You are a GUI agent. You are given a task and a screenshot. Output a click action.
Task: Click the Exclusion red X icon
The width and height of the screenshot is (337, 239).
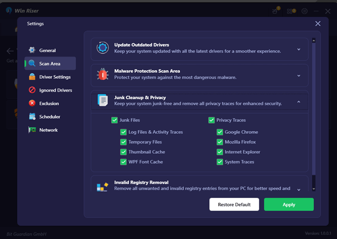pos(32,103)
